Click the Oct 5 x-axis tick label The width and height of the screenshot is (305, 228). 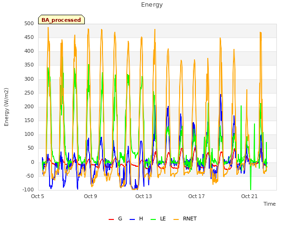coord(38,196)
